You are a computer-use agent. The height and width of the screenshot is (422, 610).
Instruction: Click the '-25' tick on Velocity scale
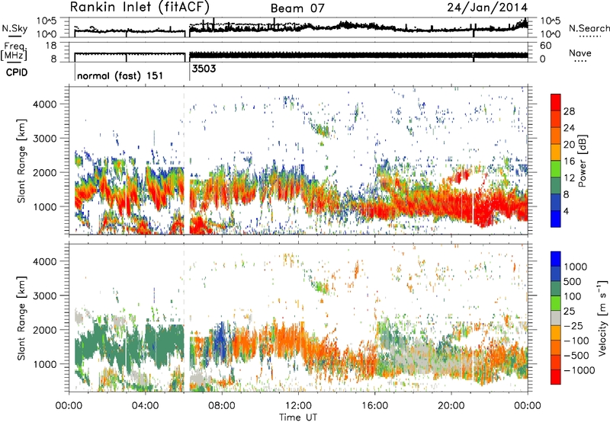point(573,325)
